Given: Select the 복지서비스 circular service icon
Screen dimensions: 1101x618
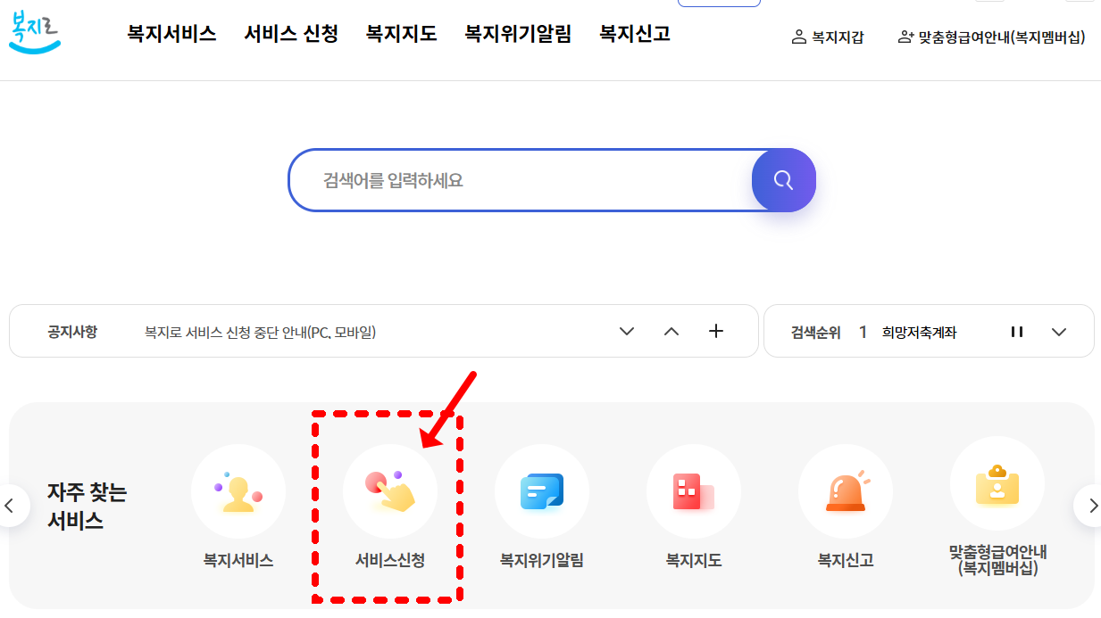Looking at the screenshot, I should pyautogui.click(x=238, y=491).
